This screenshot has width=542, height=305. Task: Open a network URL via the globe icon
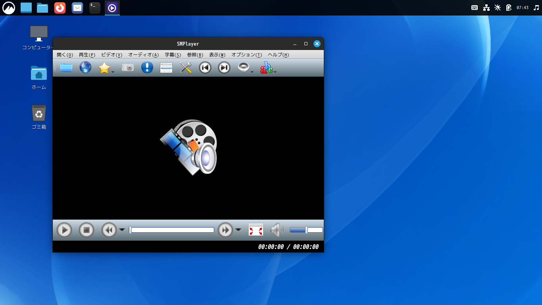point(85,68)
